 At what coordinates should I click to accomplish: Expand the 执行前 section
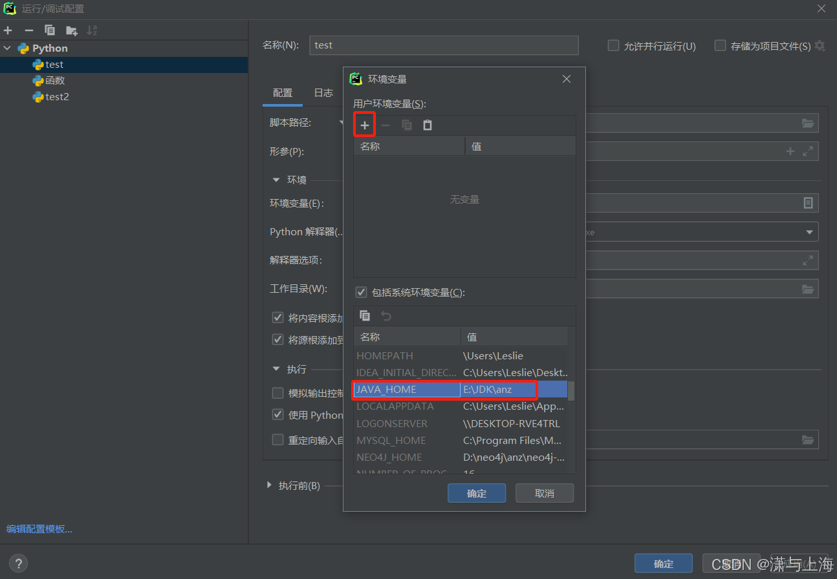pyautogui.click(x=270, y=485)
